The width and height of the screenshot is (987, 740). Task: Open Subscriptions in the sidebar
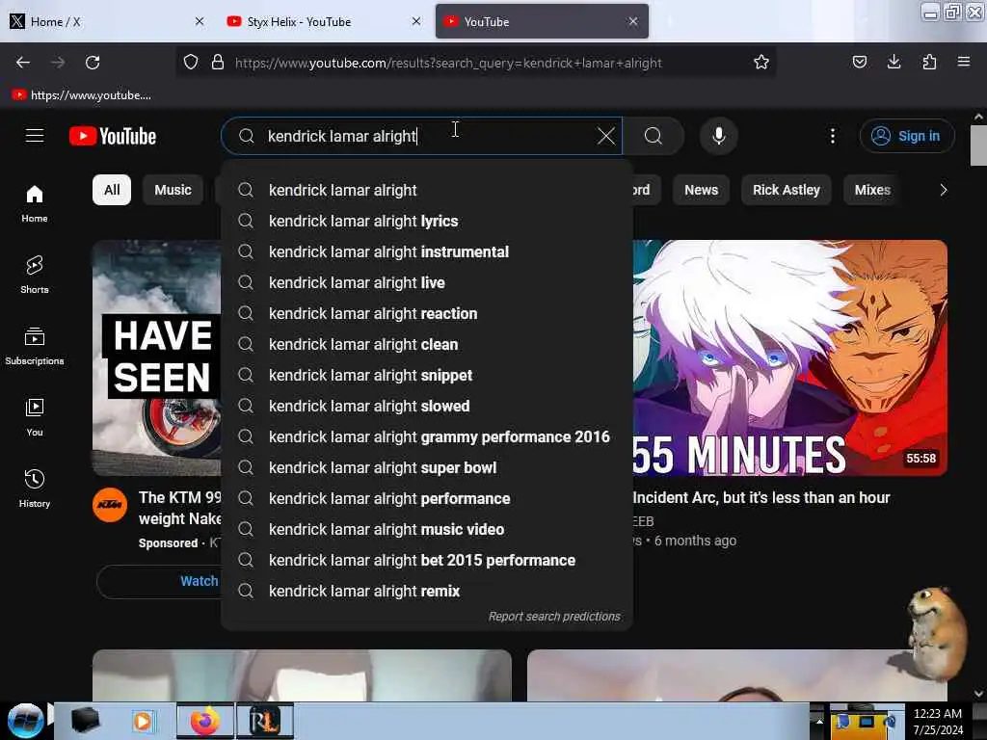pyautogui.click(x=35, y=346)
